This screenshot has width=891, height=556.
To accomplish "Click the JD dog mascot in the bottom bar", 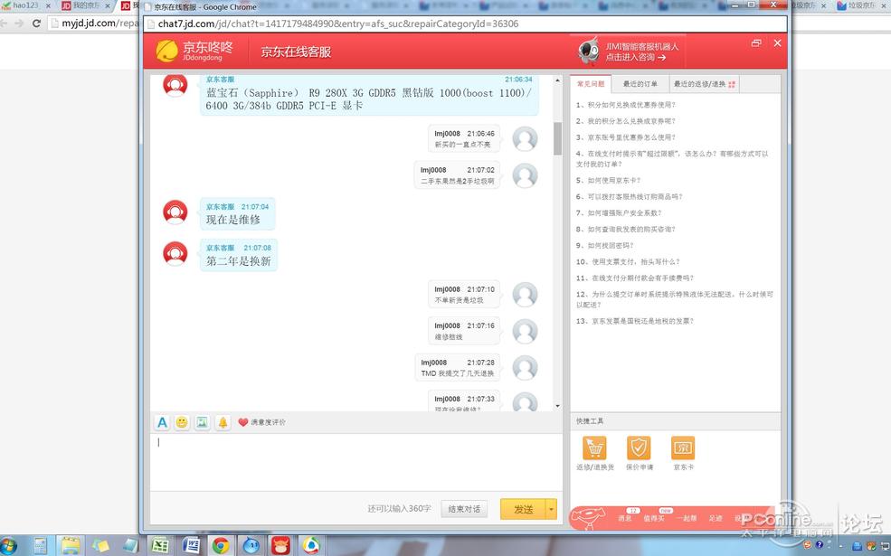I will [x=588, y=518].
